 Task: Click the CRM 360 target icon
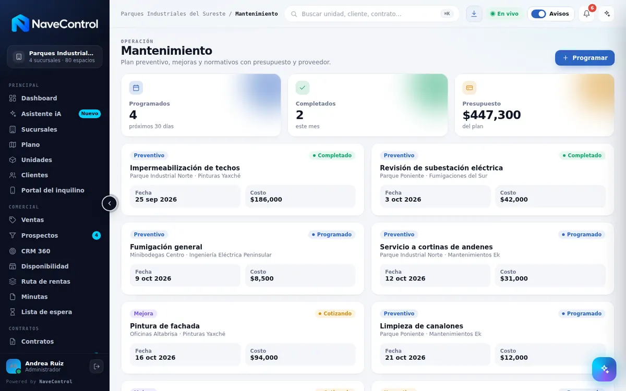[13, 251]
